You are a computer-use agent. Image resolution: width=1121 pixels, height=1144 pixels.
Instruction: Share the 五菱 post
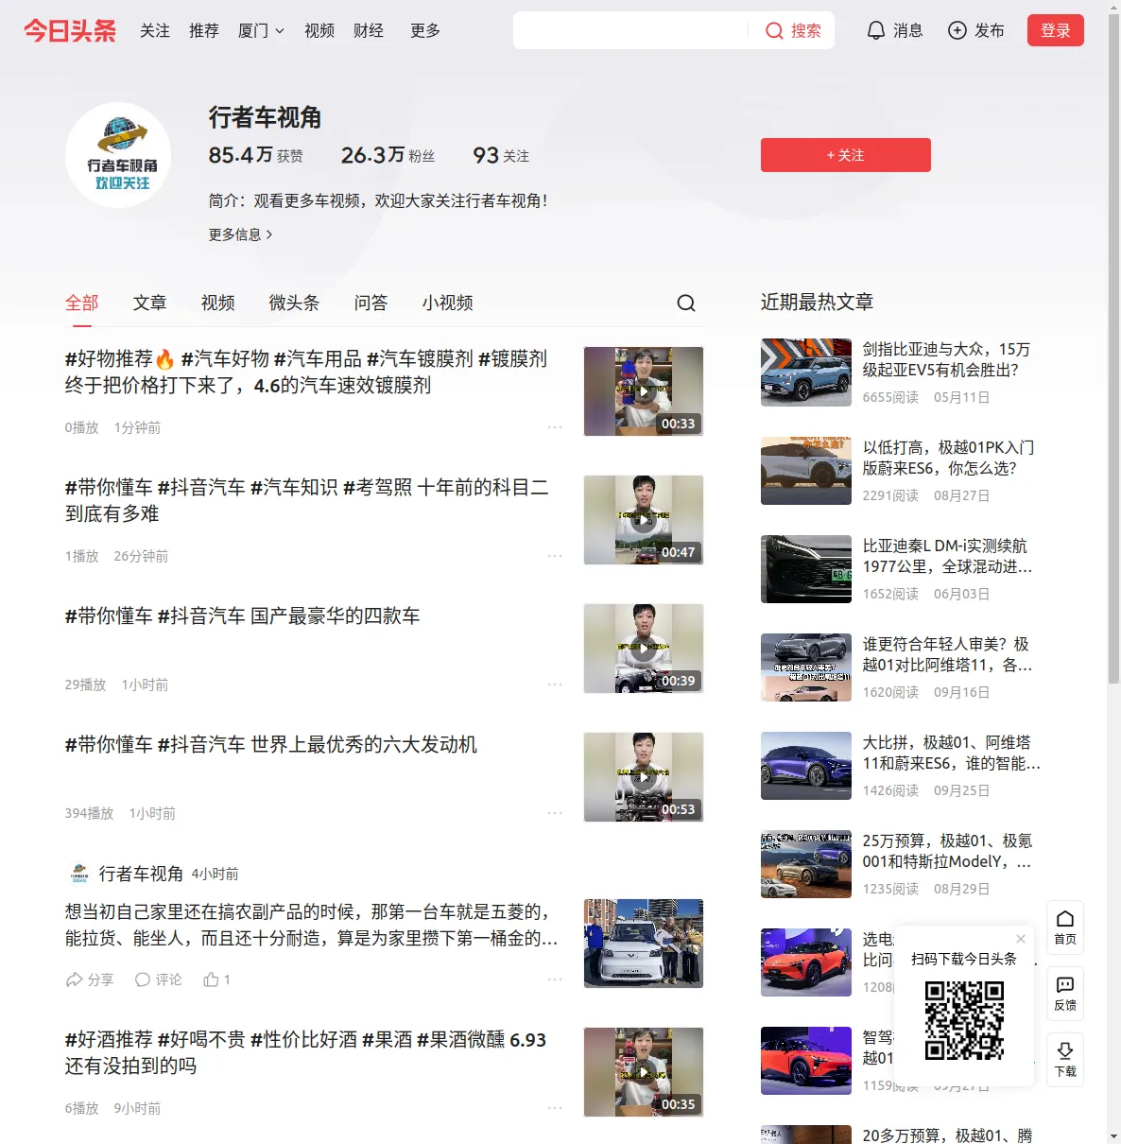[89, 979]
